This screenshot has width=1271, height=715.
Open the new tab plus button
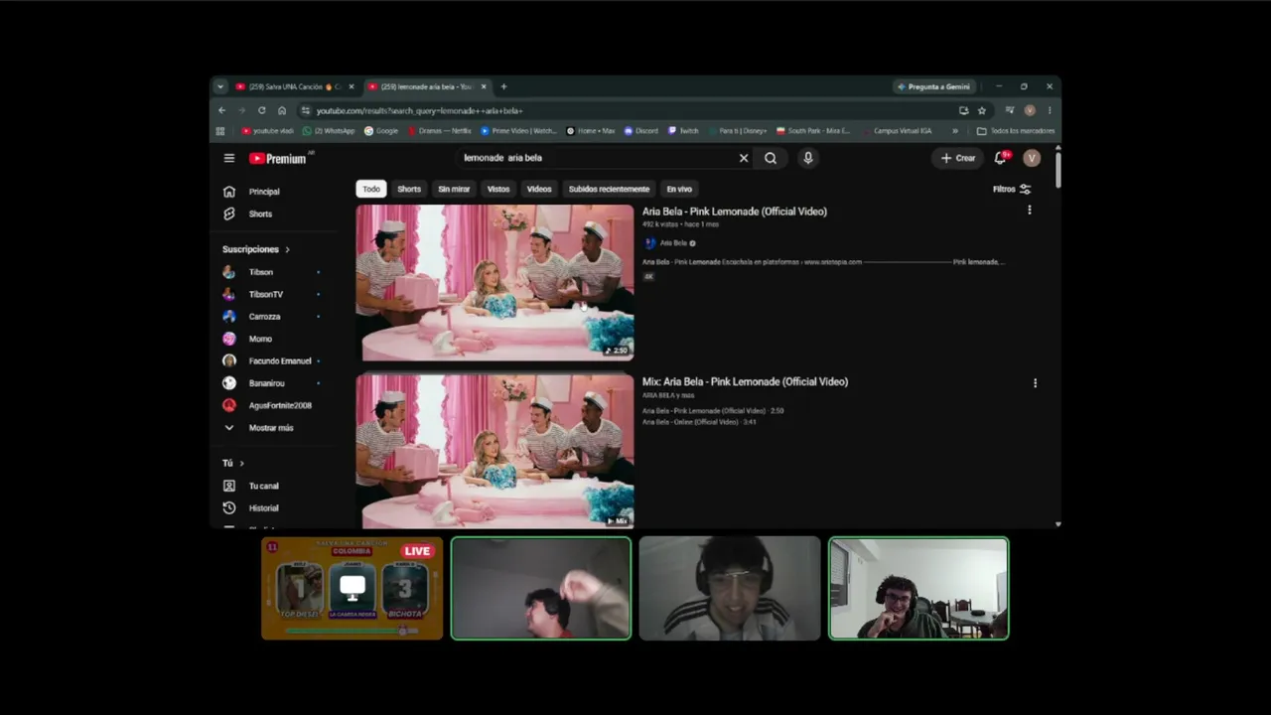[503, 86]
